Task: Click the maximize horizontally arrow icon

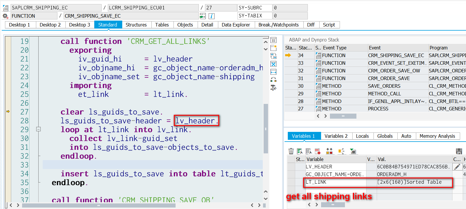Action: click(x=273, y=72)
